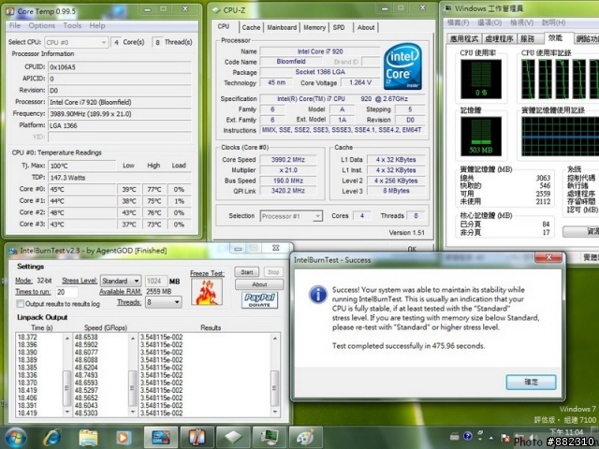Open Paint palette taskbar icon
Viewport: 599px width, 449px height.
coord(306,438)
